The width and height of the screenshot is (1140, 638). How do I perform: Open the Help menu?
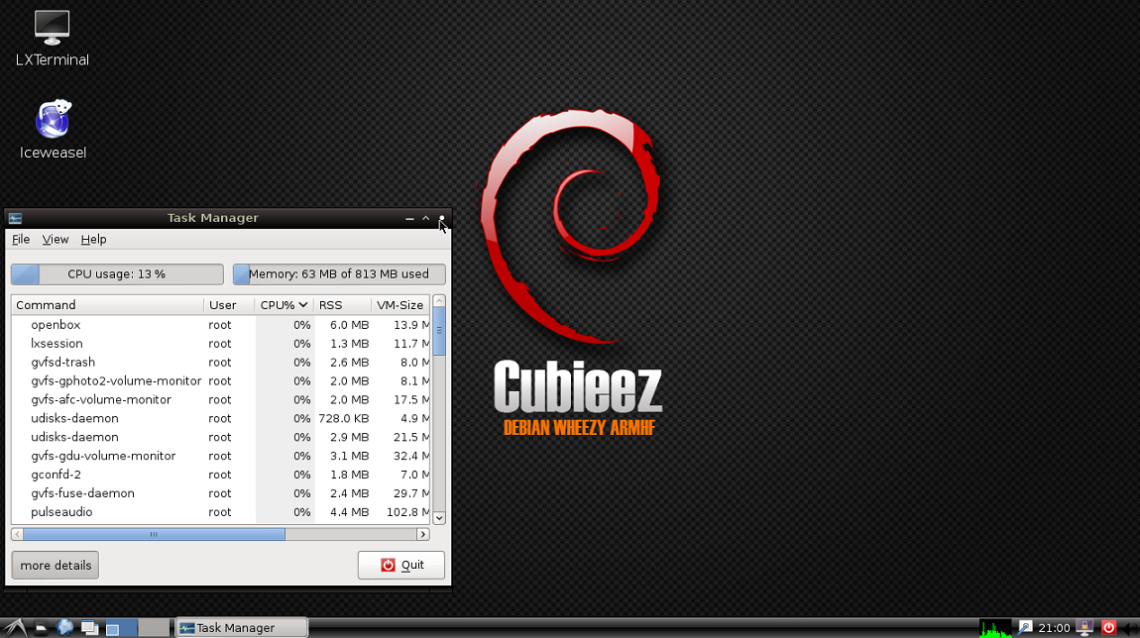coord(93,239)
